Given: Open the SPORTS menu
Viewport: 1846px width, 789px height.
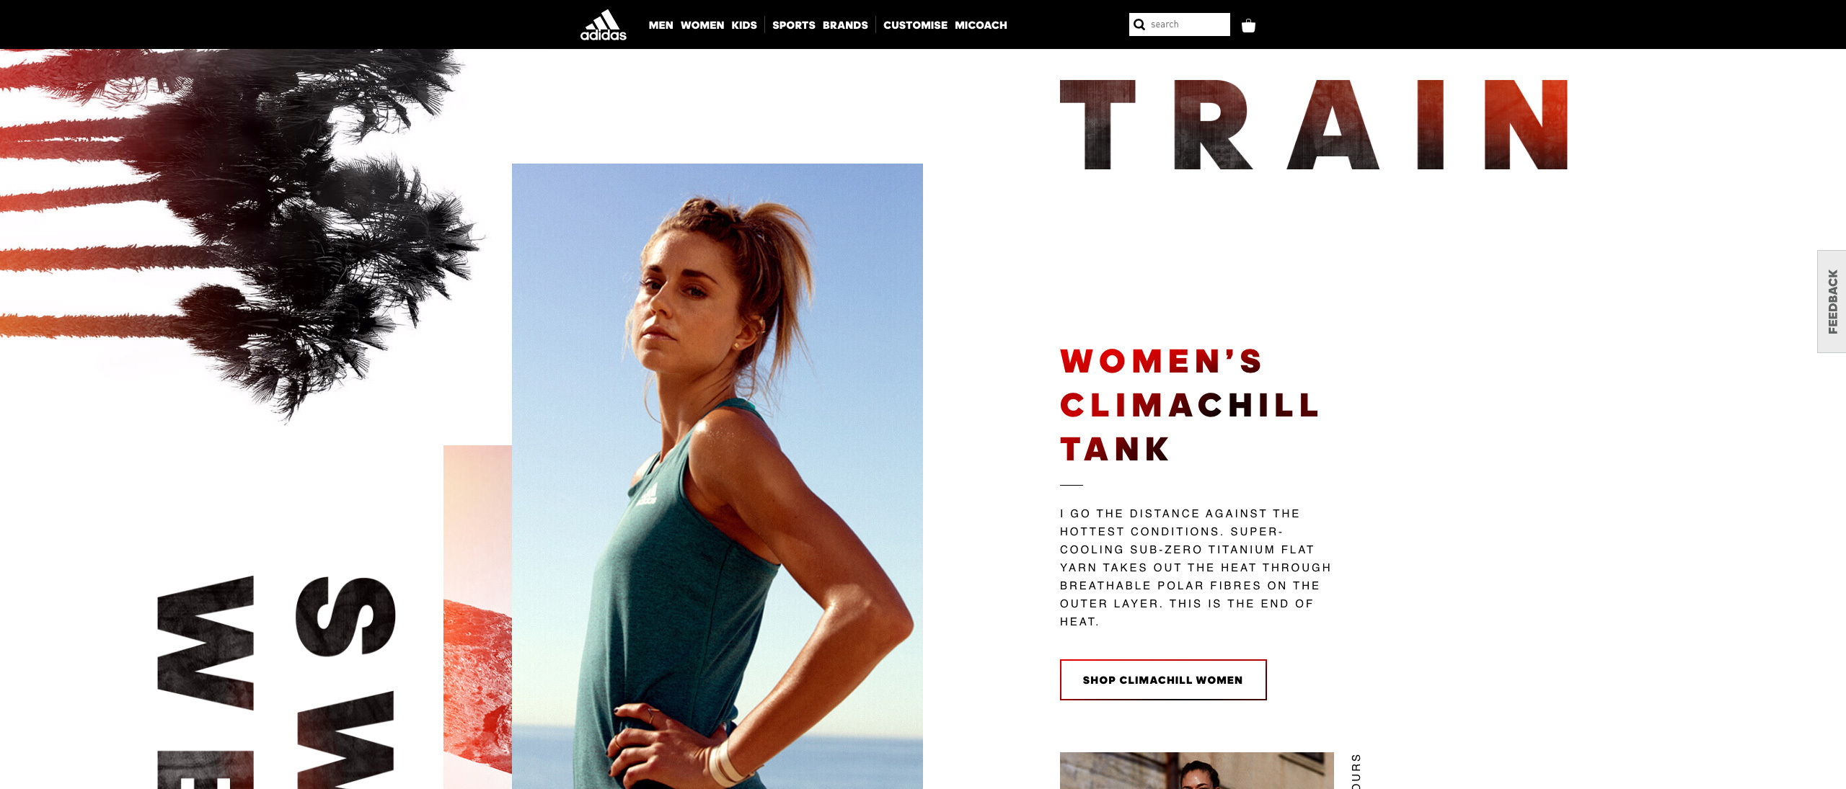Looking at the screenshot, I should (x=794, y=25).
